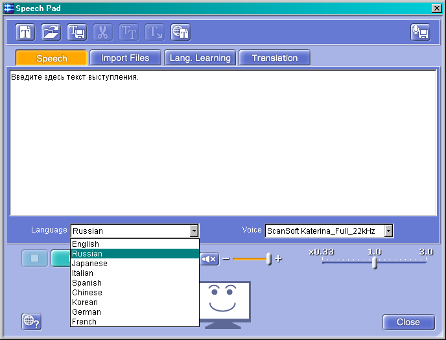
Task: Click the save icon in the toolbar
Action: click(x=77, y=32)
